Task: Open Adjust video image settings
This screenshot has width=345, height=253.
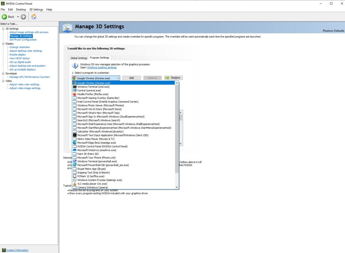Action: [25, 88]
